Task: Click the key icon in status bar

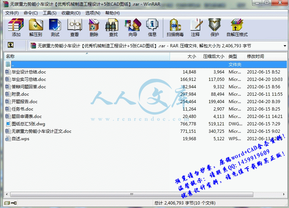Action: click(x=14, y=203)
